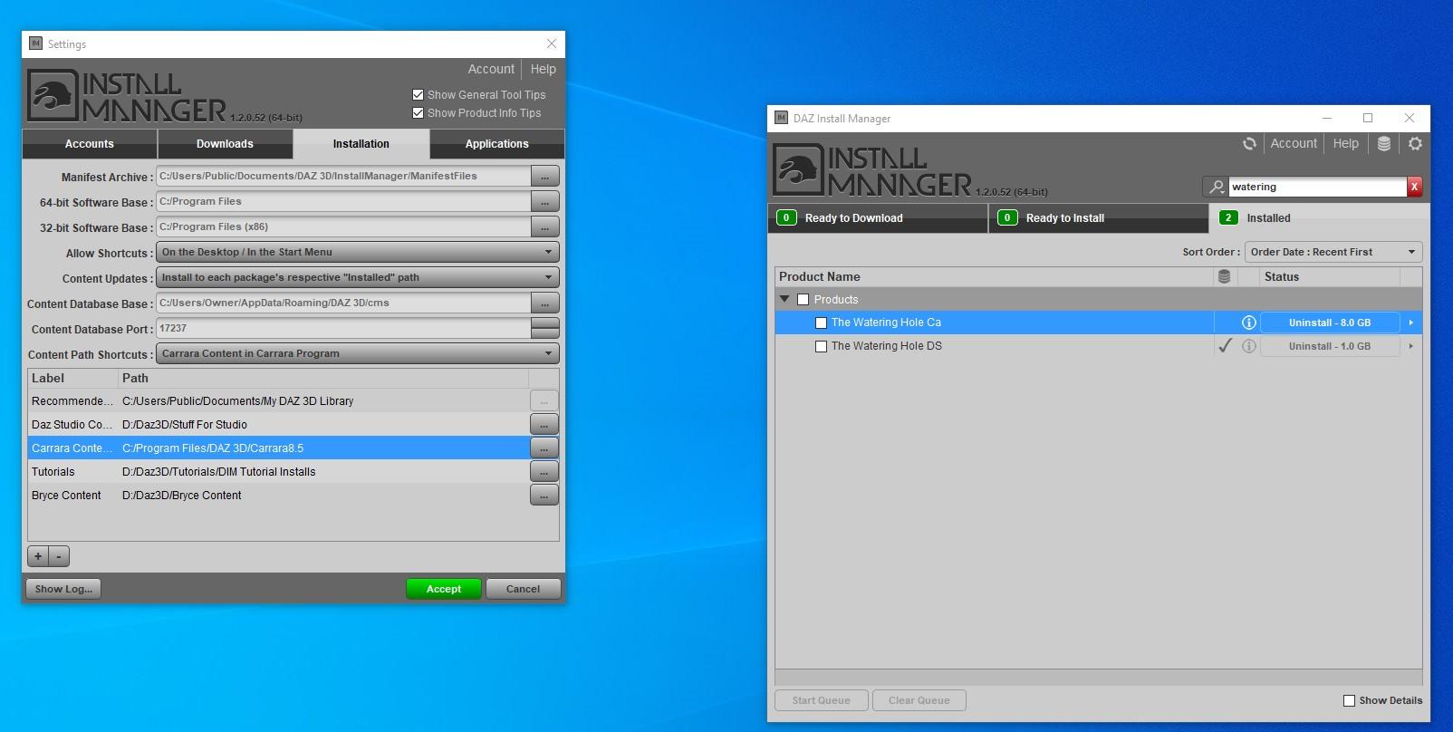
Task: Click Help in the Settings window
Action: click(544, 69)
